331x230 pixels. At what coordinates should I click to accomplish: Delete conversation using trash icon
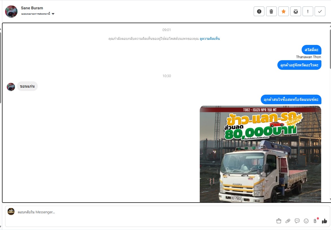coord(271,11)
